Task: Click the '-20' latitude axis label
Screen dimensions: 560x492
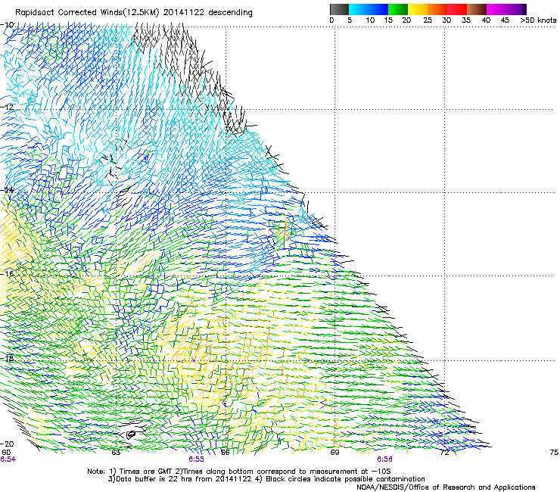Action: 8,444
